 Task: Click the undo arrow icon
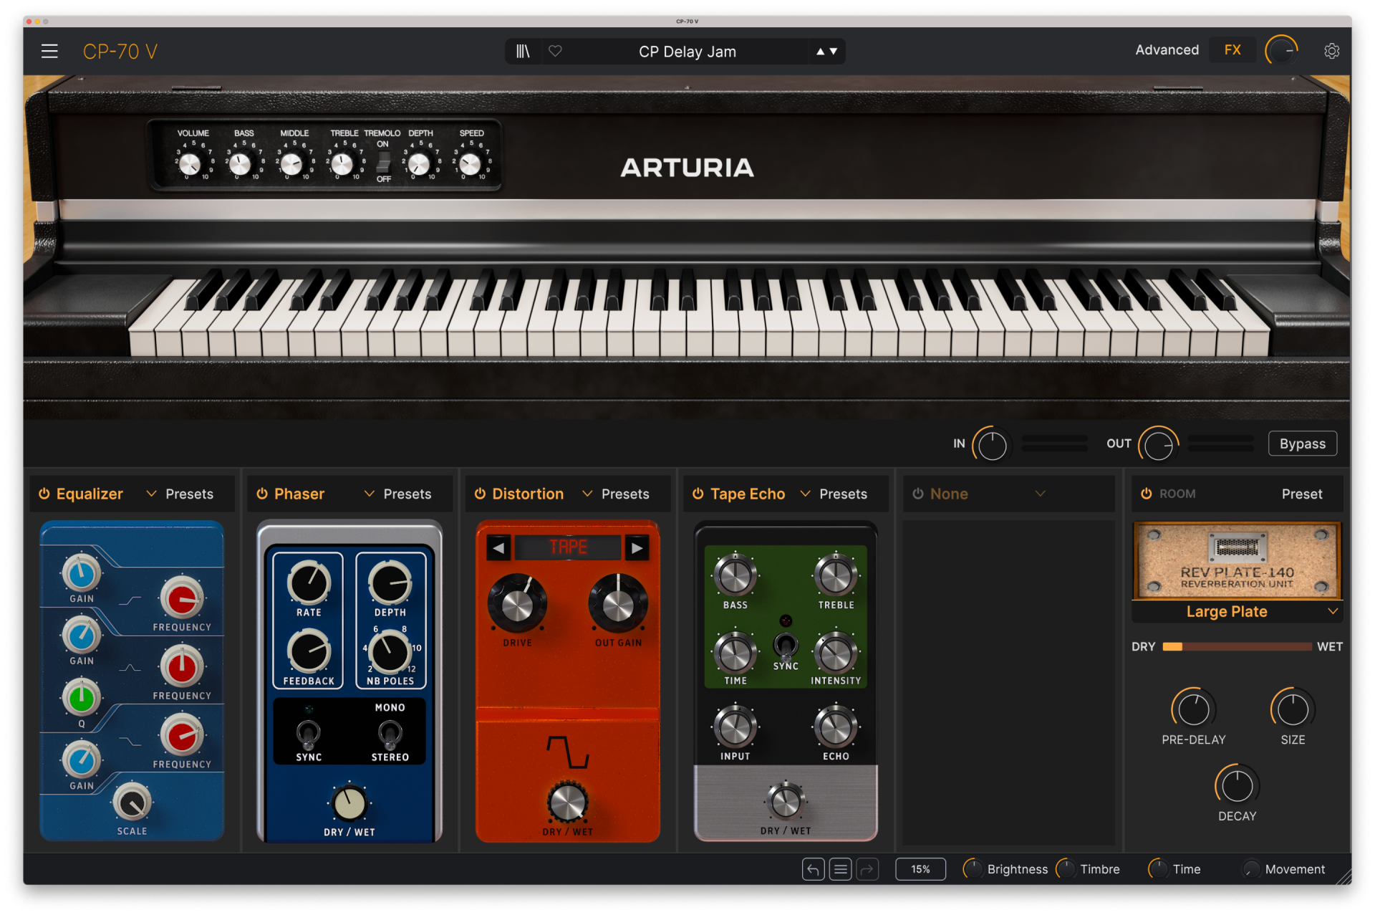pos(813,869)
